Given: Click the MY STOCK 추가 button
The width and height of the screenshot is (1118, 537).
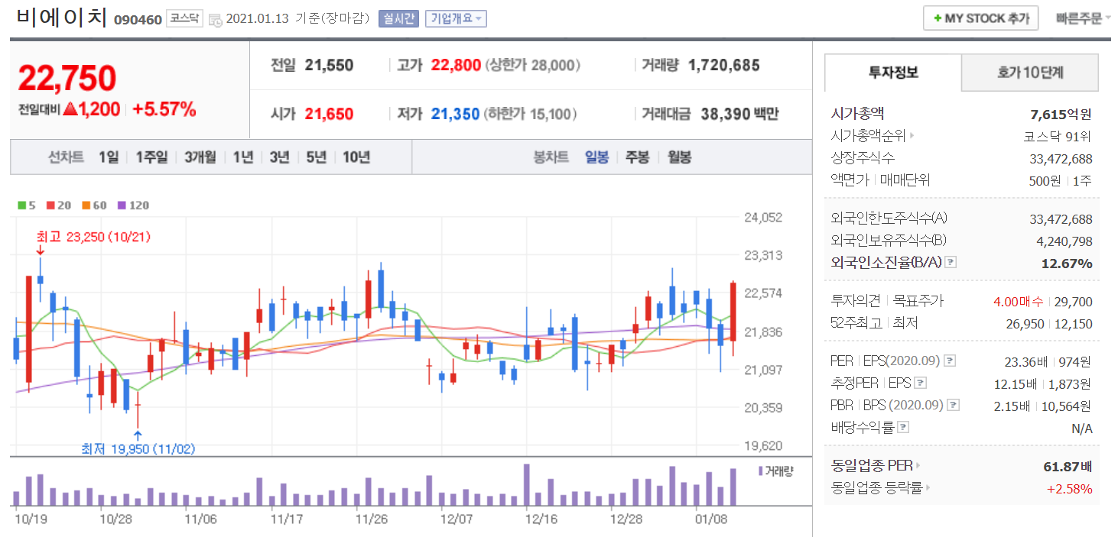Looking at the screenshot, I should click(980, 18).
